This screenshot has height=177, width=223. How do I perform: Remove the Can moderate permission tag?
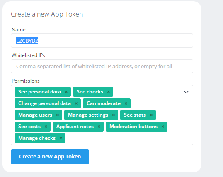coord(126,103)
